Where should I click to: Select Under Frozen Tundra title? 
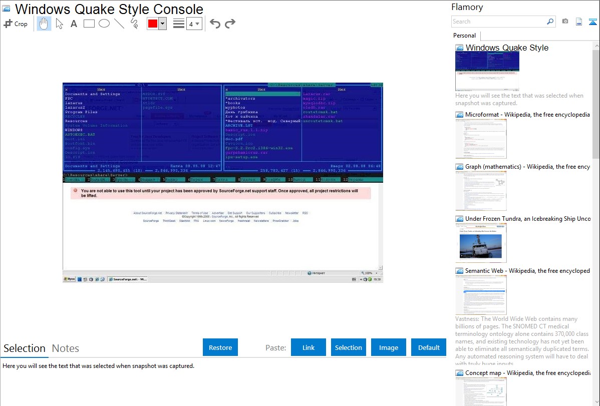coord(528,218)
